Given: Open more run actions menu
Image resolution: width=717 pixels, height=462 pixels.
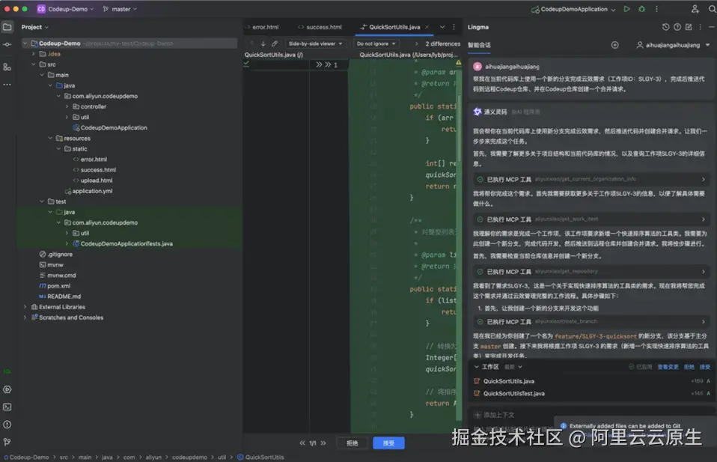Looking at the screenshot, I should (656, 9).
